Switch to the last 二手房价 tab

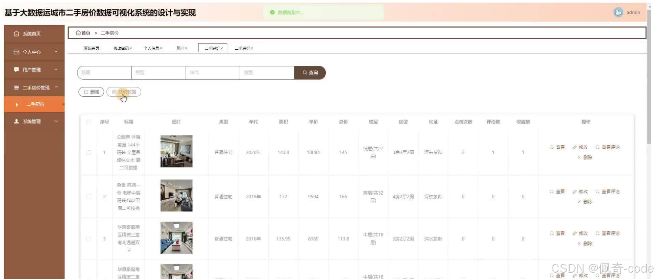242,48
